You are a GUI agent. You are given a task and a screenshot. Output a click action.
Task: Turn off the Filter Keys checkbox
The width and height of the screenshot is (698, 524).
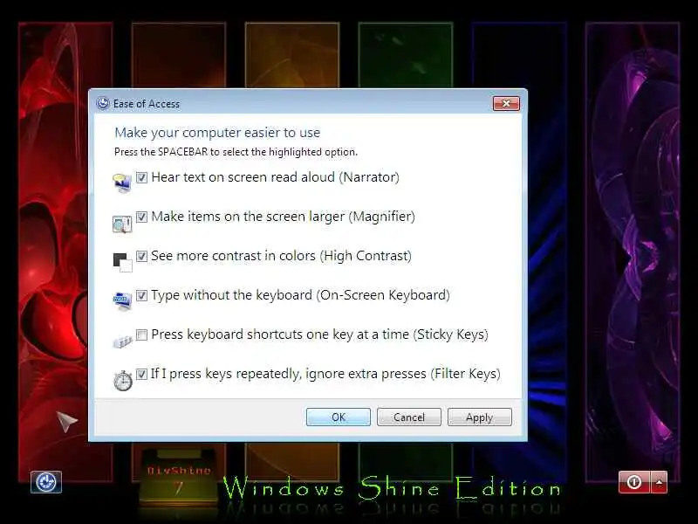pos(141,374)
